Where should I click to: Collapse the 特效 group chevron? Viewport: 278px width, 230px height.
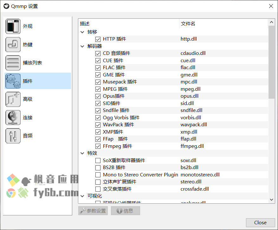click(x=82, y=153)
